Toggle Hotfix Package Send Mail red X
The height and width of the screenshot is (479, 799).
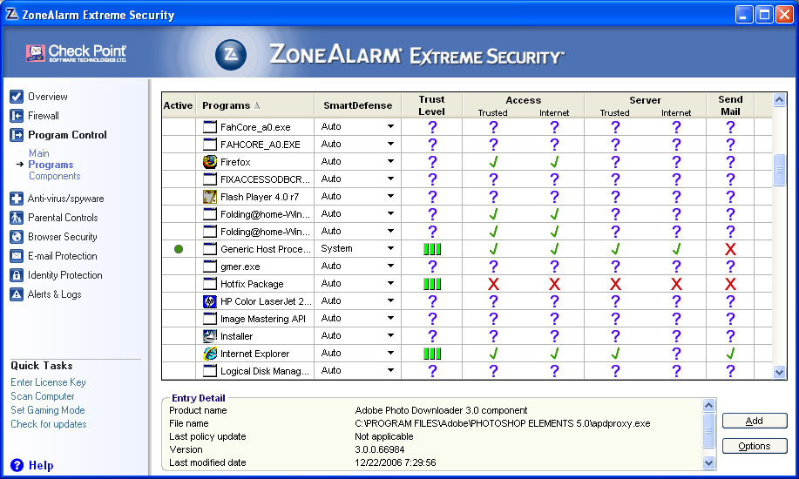730,284
